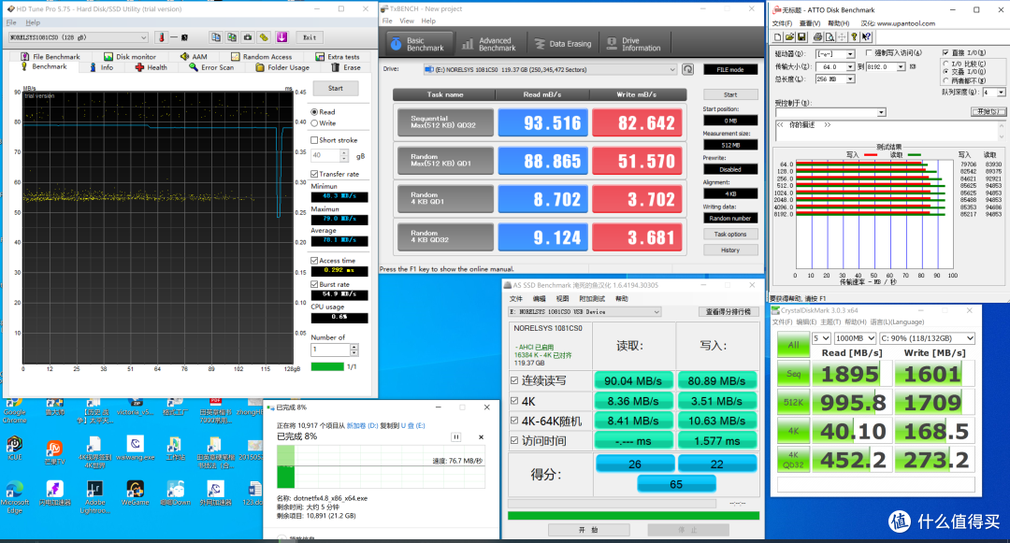Select the 工作站 desktop folder icon
Screen dimensions: 1010x543
click(x=175, y=449)
